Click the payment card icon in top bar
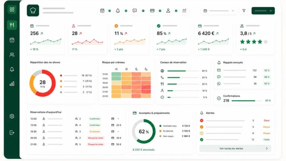This screenshot has height=161, width=286. (x=152, y=11)
